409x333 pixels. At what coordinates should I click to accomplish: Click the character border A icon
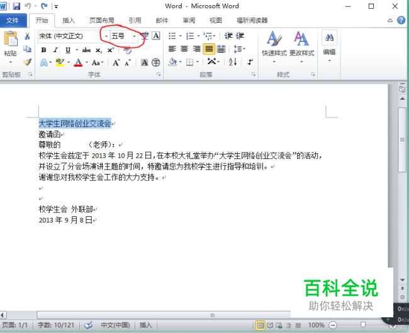pos(156,36)
